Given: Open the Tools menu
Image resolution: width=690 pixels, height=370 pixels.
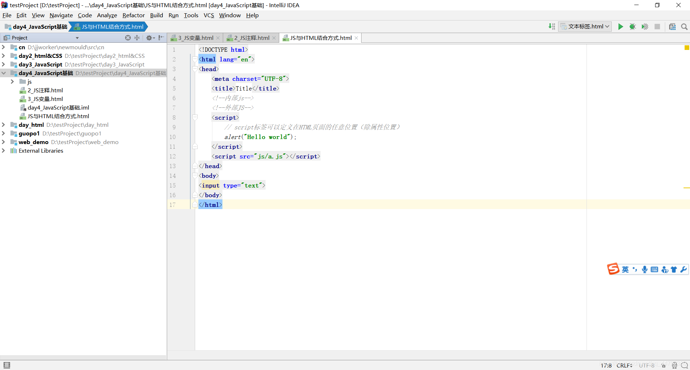Looking at the screenshot, I should tap(191, 15).
